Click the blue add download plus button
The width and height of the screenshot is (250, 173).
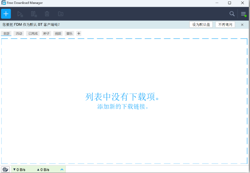pyautogui.click(x=6, y=14)
